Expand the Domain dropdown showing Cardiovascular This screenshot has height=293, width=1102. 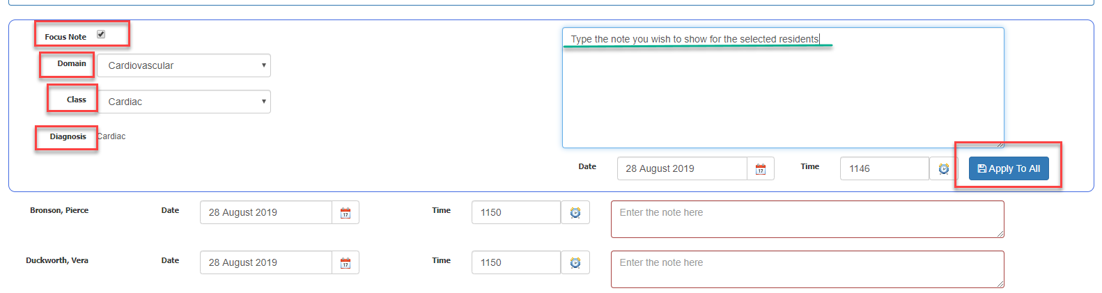pos(184,65)
